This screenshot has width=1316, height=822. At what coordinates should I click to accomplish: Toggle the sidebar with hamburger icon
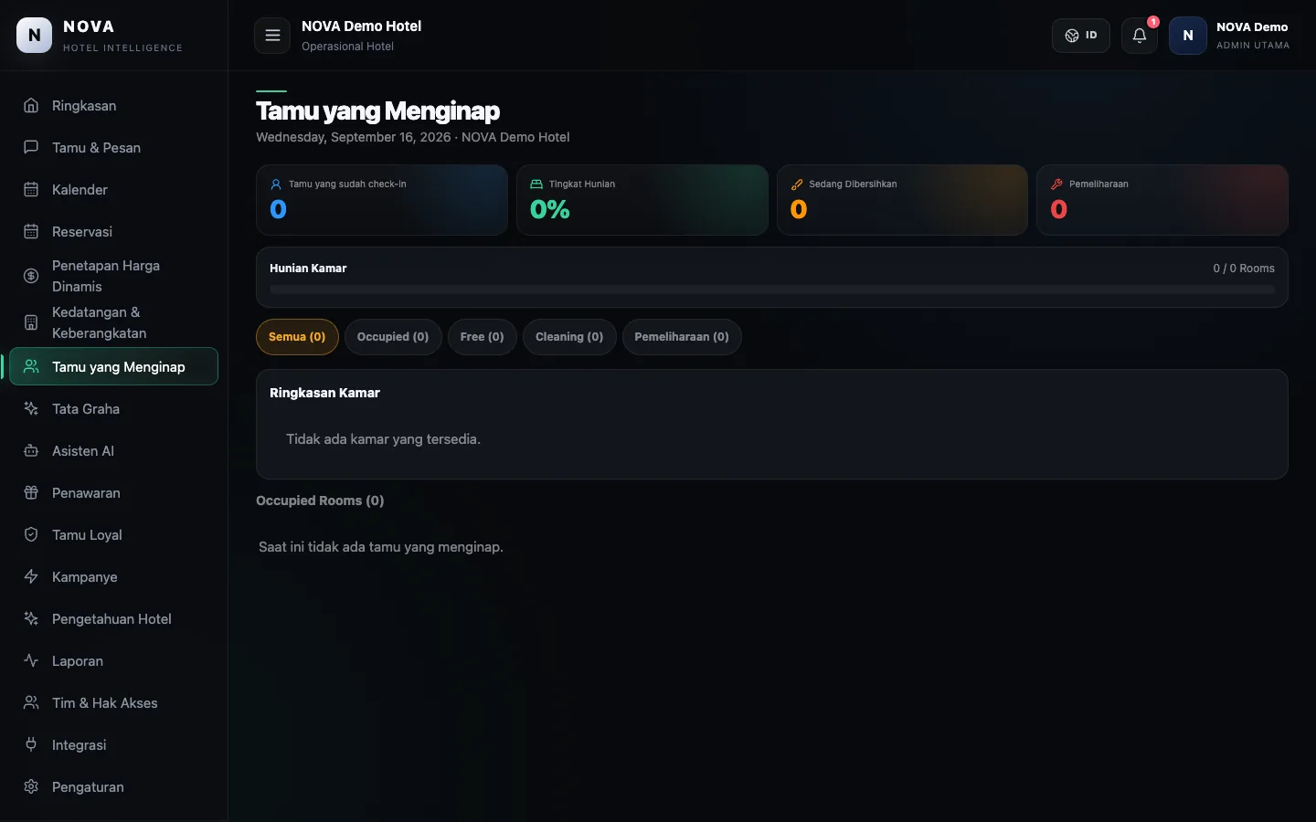coord(272,36)
